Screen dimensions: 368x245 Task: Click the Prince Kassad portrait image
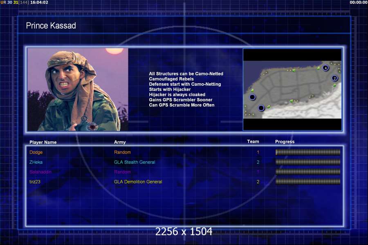click(x=78, y=89)
